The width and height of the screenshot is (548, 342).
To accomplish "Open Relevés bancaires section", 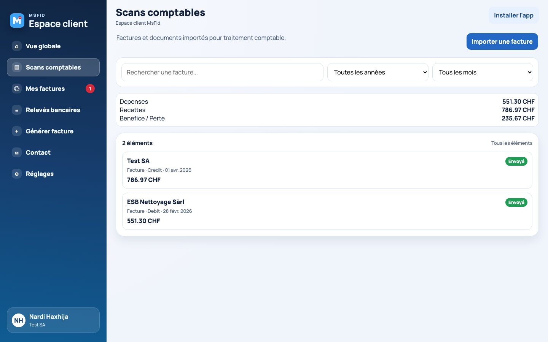I will 53,110.
